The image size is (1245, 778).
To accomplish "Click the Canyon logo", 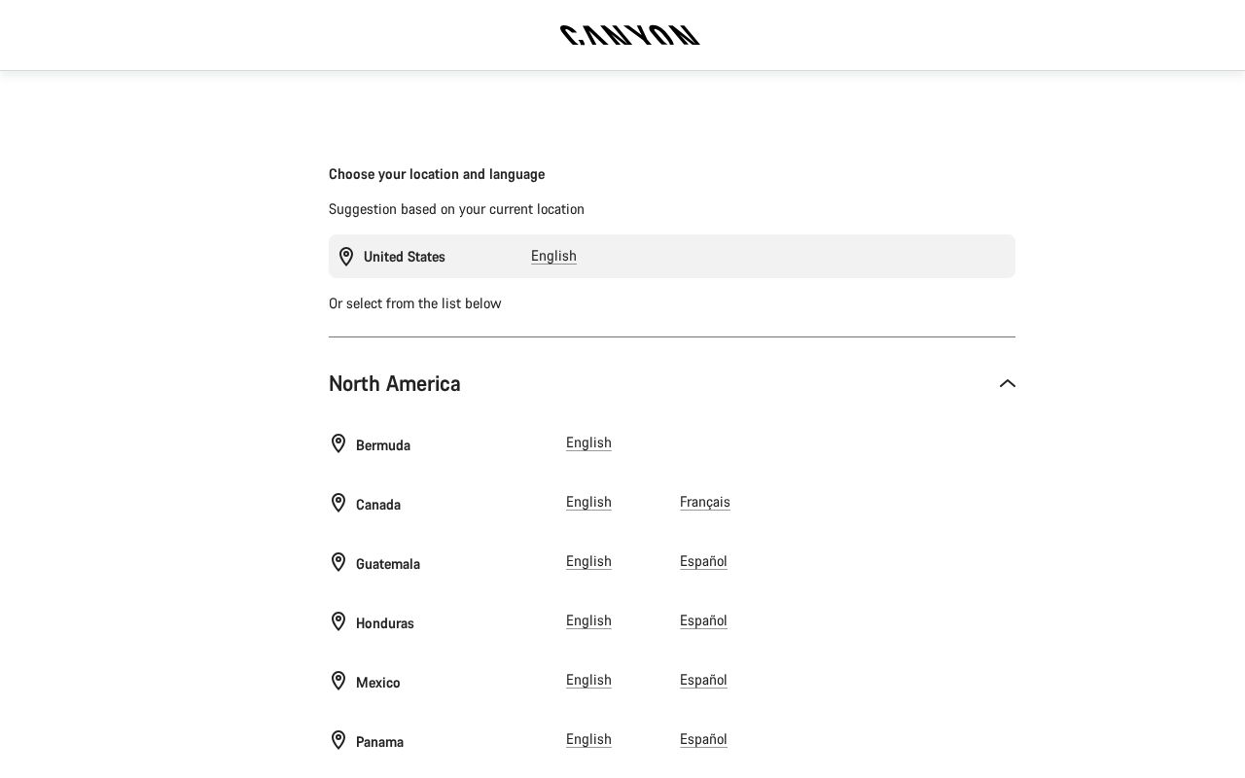I will pos(629,34).
